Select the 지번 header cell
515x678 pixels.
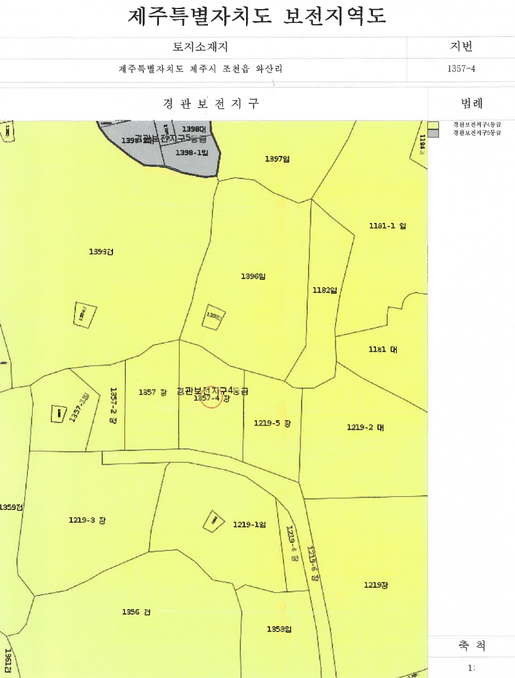click(x=461, y=47)
